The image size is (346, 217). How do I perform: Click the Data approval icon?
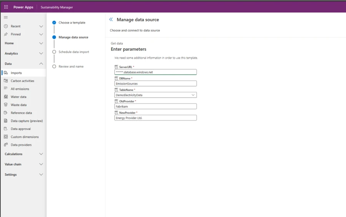[x=6, y=129]
